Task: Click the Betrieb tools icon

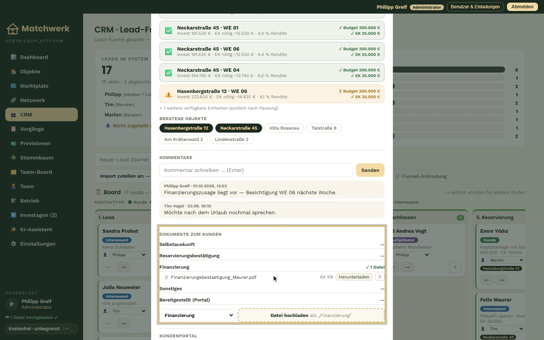Action: coord(14,201)
